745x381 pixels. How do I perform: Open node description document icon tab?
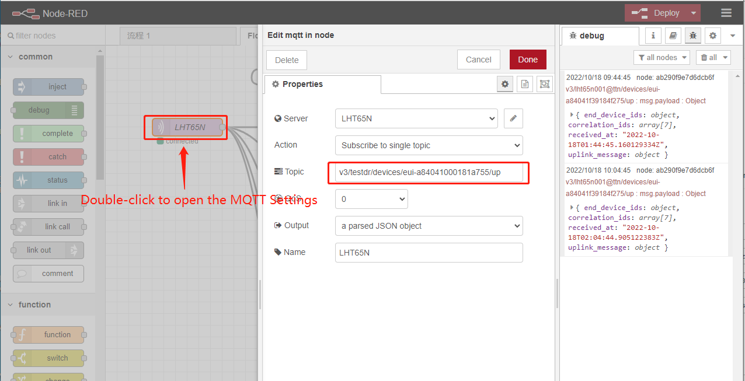(525, 85)
